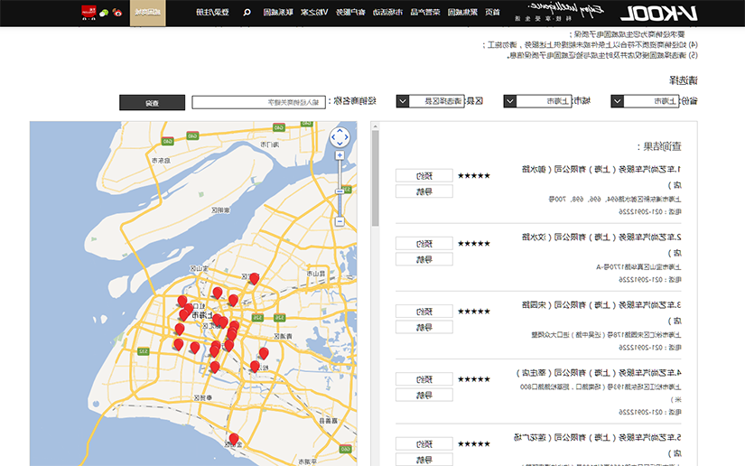
Task: Open the 城市 city dropdown
Action: click(538, 101)
